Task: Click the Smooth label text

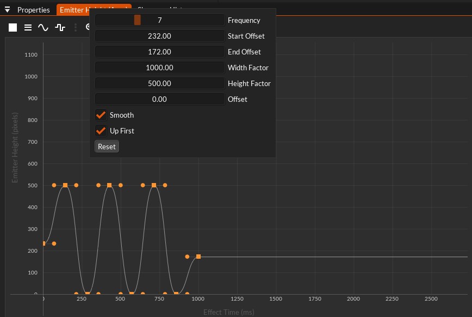Action: tap(122, 115)
